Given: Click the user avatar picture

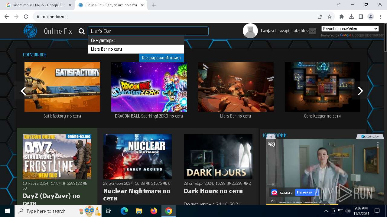Looking at the screenshot, I should pyautogui.click(x=250, y=31).
